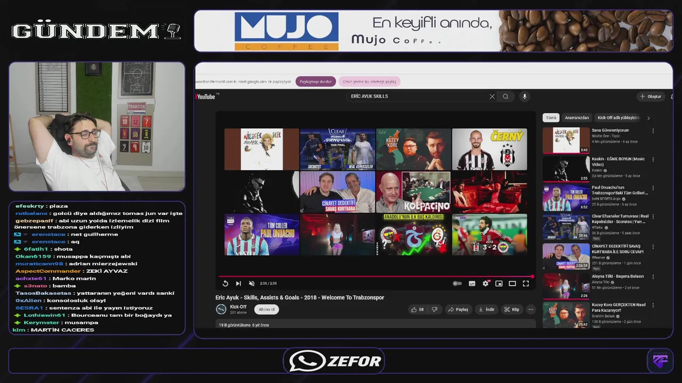Toggle subtitles in the video player
The height and width of the screenshot is (383, 682).
point(472,284)
